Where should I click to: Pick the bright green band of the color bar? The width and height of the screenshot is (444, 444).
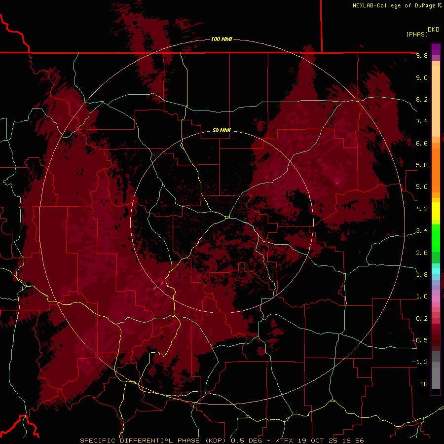click(x=436, y=238)
